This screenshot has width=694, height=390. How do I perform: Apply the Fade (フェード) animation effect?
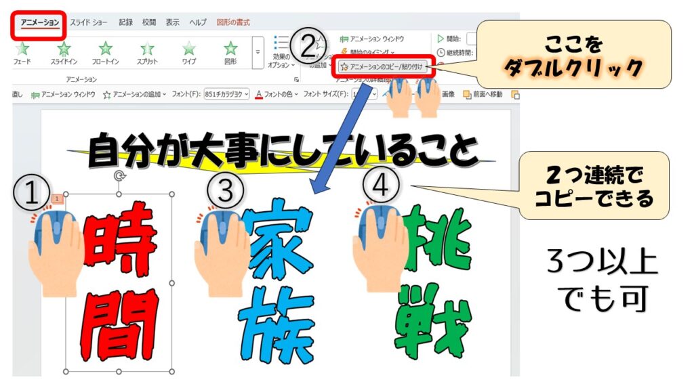(x=22, y=52)
